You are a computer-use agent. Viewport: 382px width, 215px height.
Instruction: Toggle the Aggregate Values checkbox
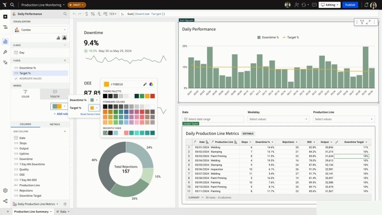16,79
